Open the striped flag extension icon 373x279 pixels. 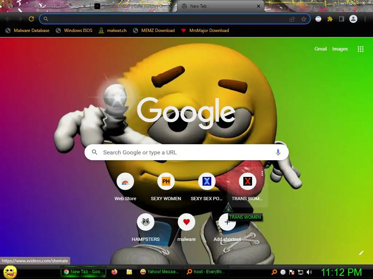coord(318,19)
